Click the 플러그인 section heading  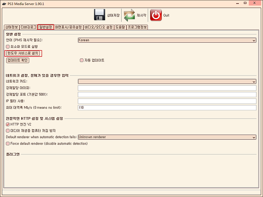(x=13, y=154)
